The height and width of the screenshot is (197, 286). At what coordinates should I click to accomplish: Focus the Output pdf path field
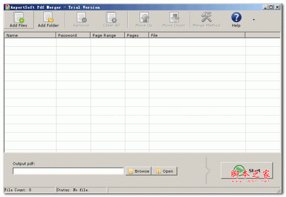pos(68,171)
